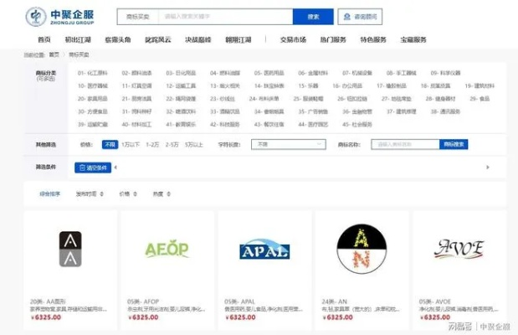
Task: Open the 决战巅峰 navigation item
Action: tap(197, 39)
